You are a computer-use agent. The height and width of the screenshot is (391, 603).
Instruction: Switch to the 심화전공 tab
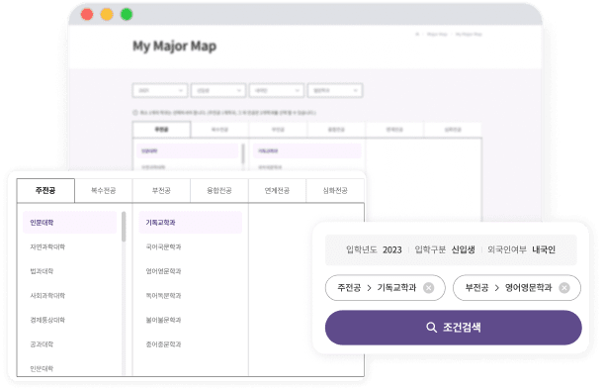point(335,190)
